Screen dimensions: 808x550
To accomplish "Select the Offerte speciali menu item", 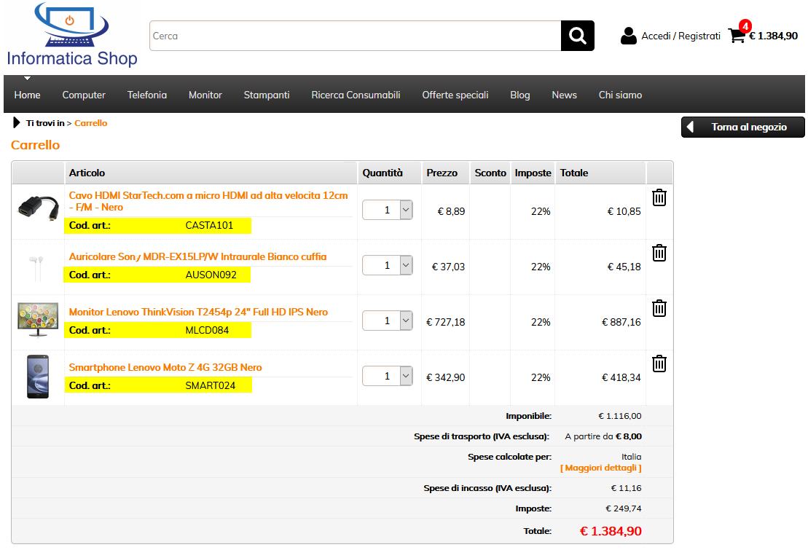I will coord(455,95).
